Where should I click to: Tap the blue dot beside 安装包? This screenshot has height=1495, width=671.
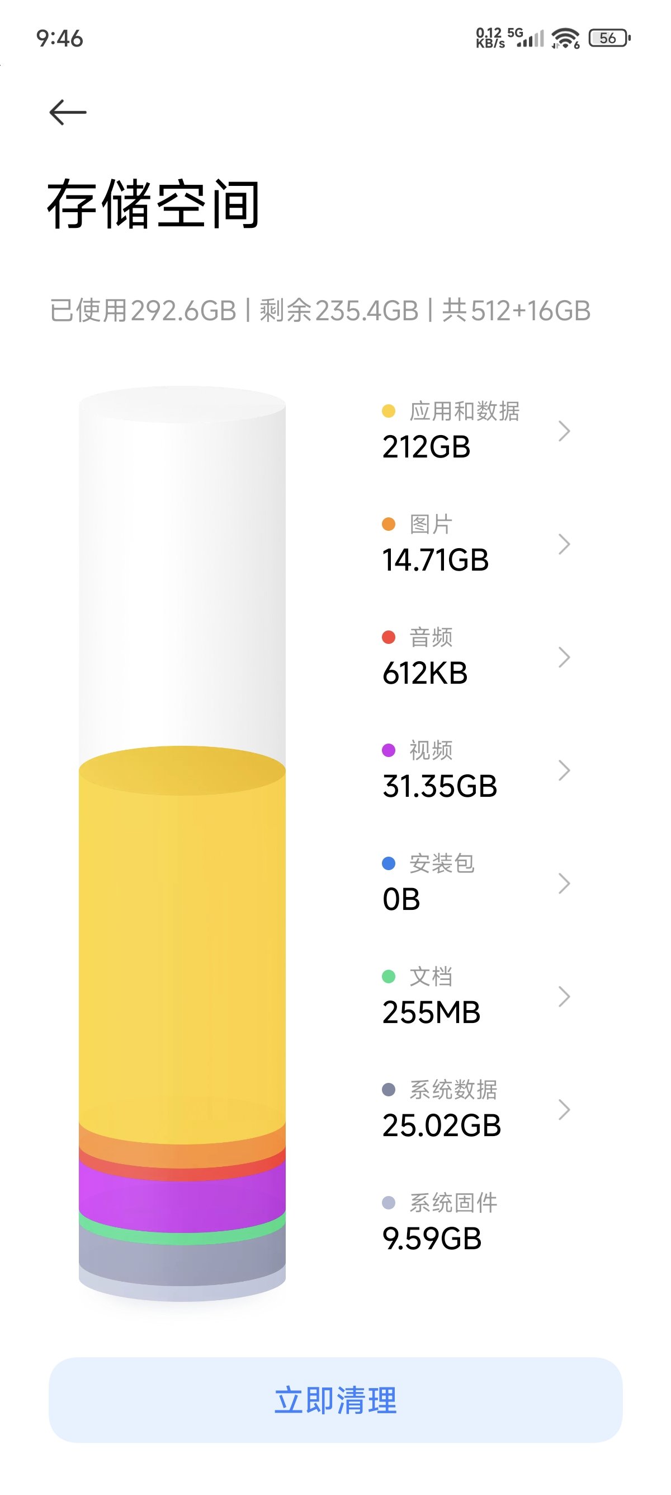click(x=388, y=863)
